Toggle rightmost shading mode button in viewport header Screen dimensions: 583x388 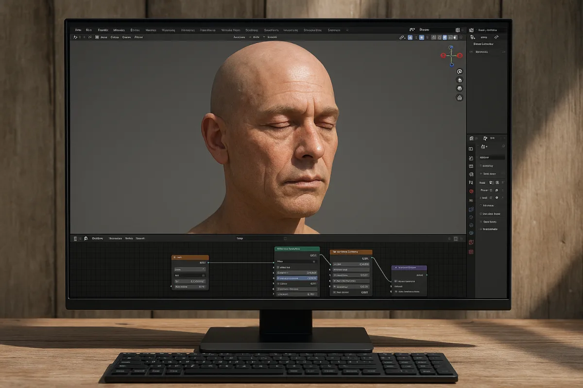click(455, 37)
